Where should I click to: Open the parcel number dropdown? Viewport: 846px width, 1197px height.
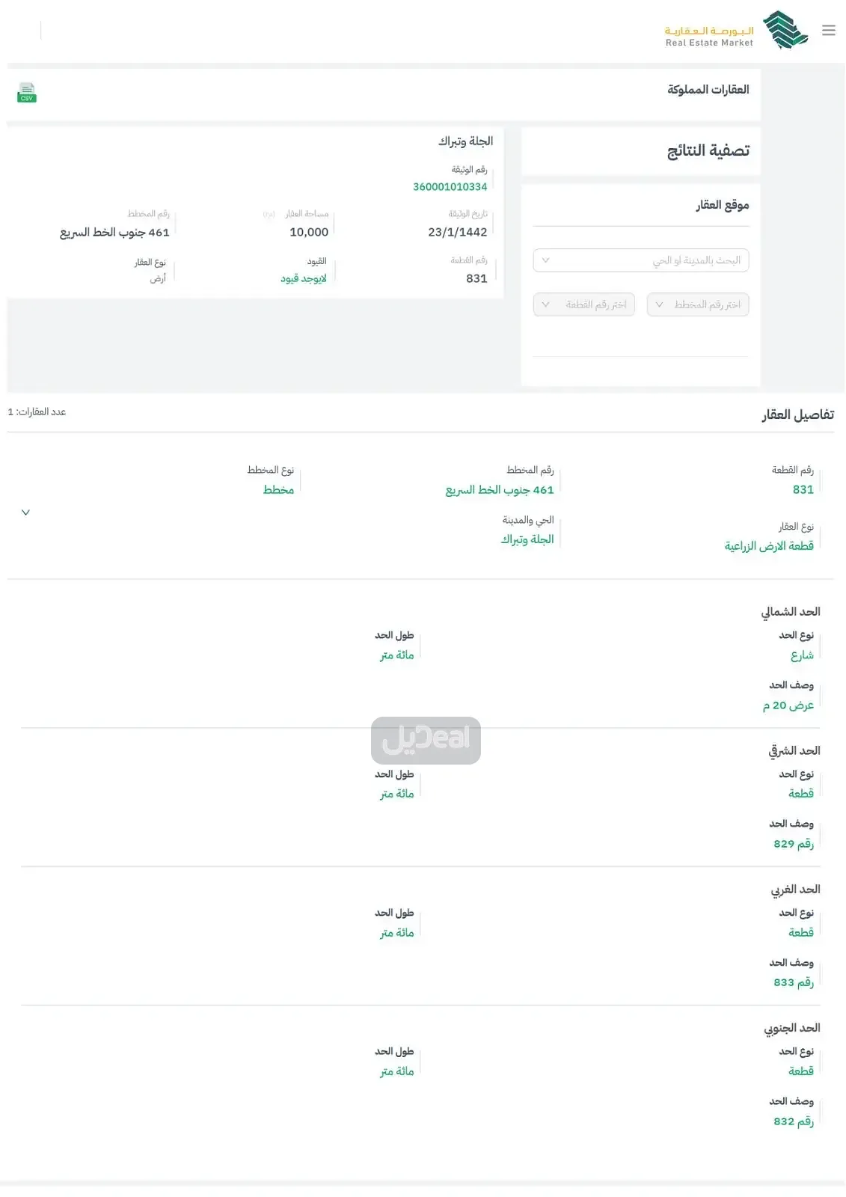pos(584,304)
